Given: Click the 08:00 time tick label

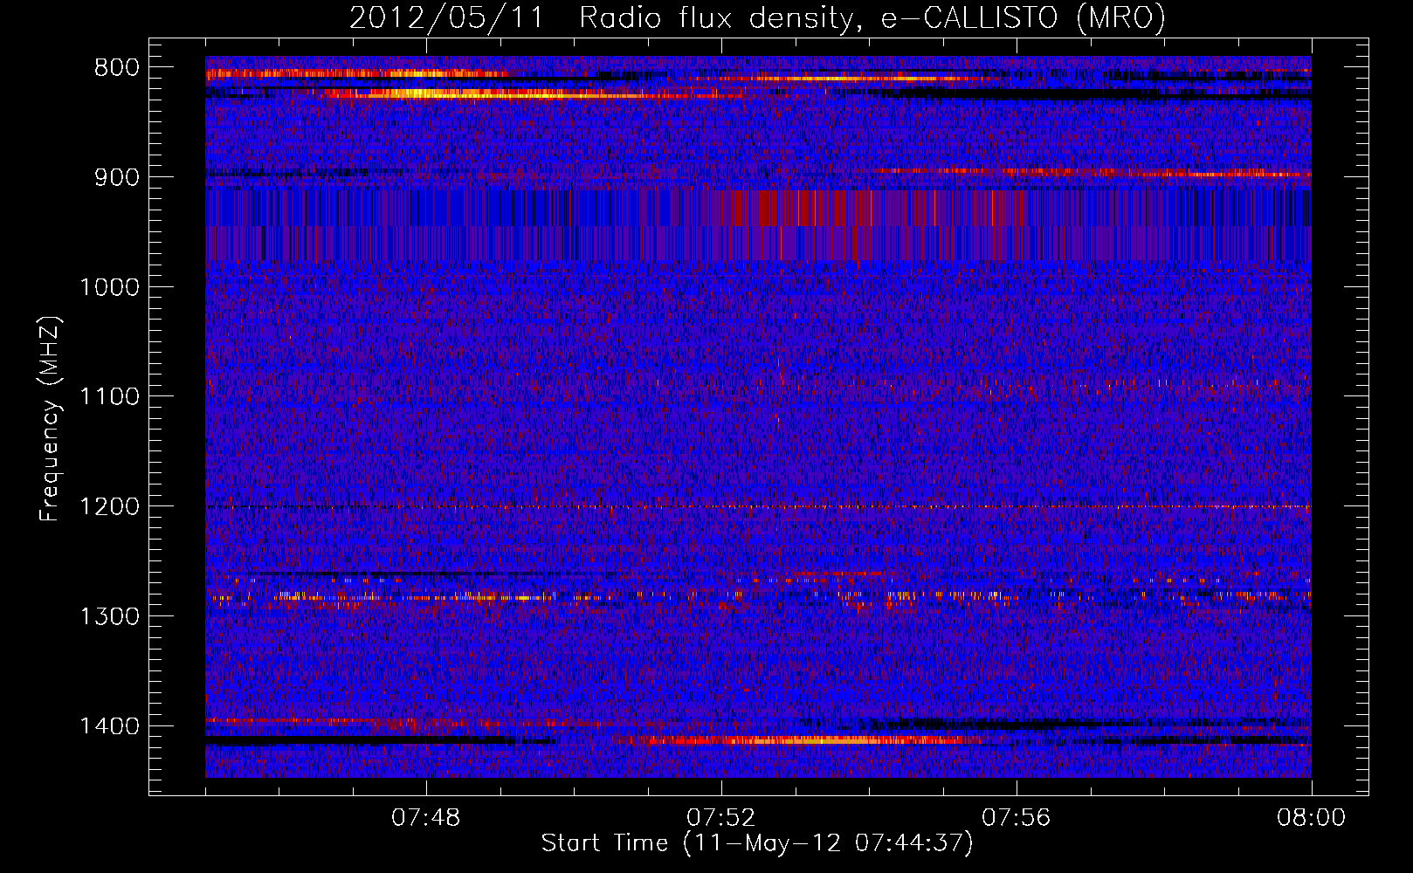Looking at the screenshot, I should 1312,818.
